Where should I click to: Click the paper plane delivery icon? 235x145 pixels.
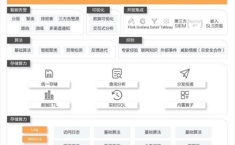point(185,73)
